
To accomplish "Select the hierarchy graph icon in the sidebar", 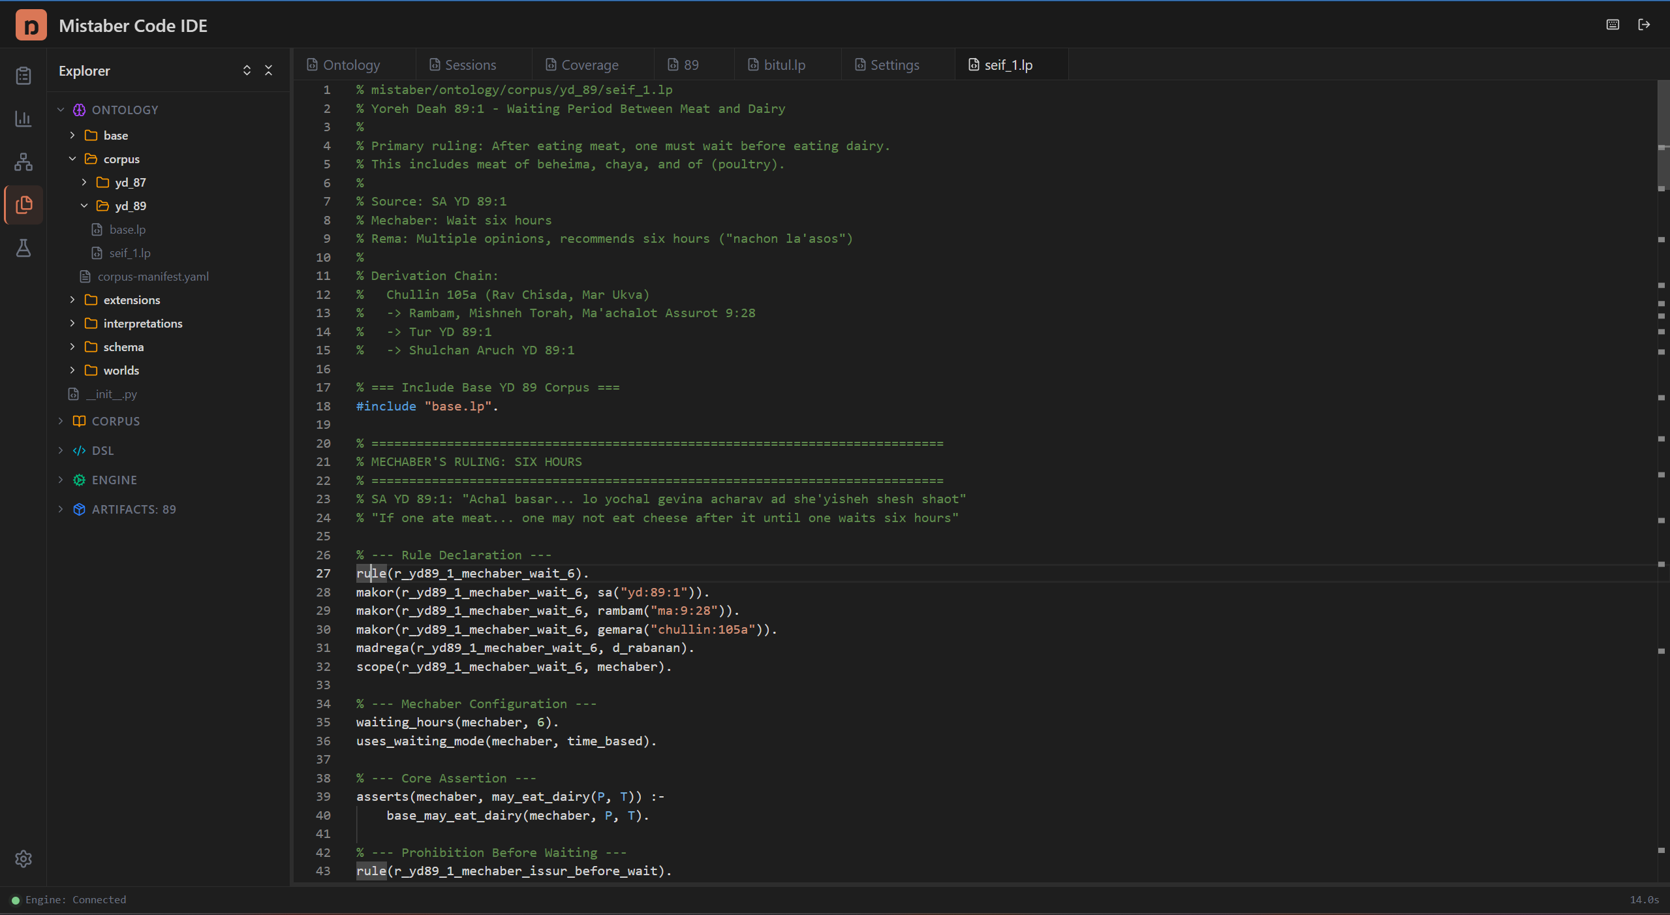I will click(23, 162).
